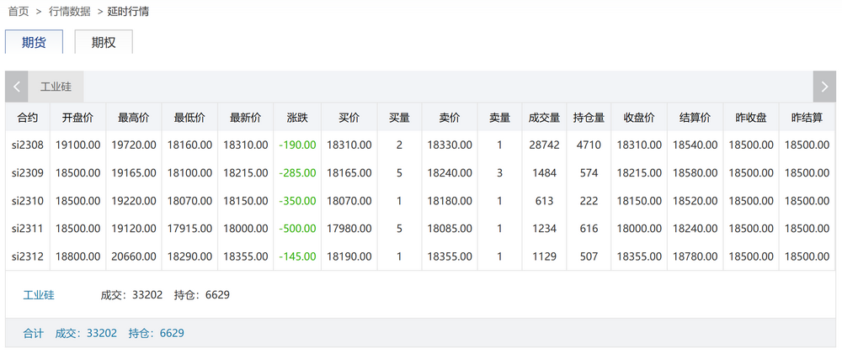Viewport: 842px width, 359px height.
Task: Go to 行情数据 breadcrumb link
Action: click(x=69, y=12)
